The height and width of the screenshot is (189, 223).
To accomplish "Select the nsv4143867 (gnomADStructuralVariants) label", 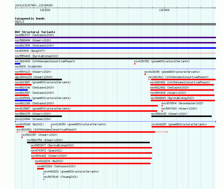I will tap(43, 82).
